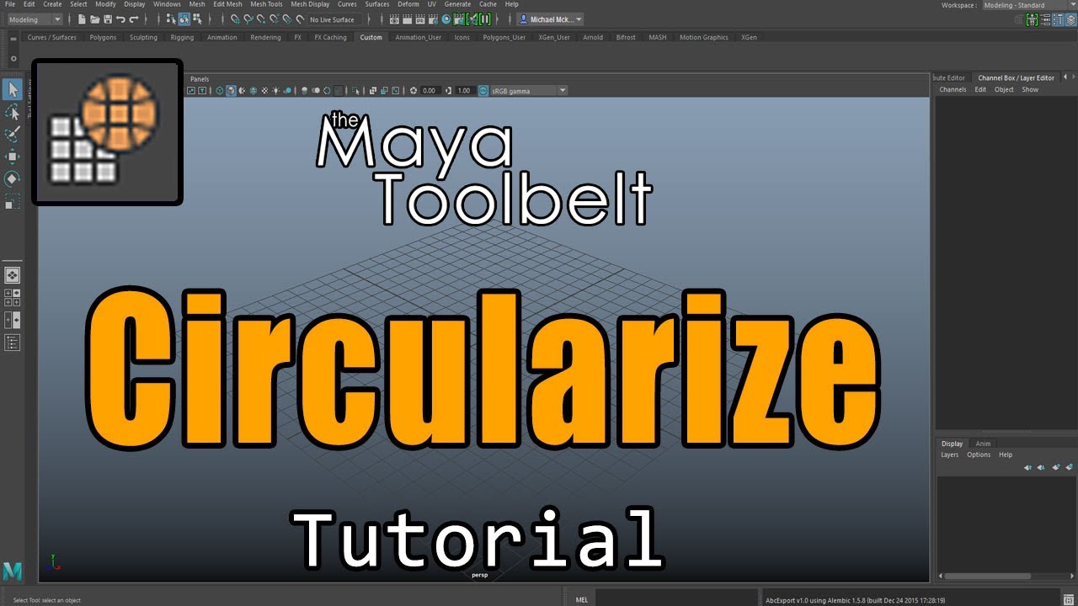Screen dimensions: 1078x606
Task: Select the Display layer tab
Action: coord(952,444)
